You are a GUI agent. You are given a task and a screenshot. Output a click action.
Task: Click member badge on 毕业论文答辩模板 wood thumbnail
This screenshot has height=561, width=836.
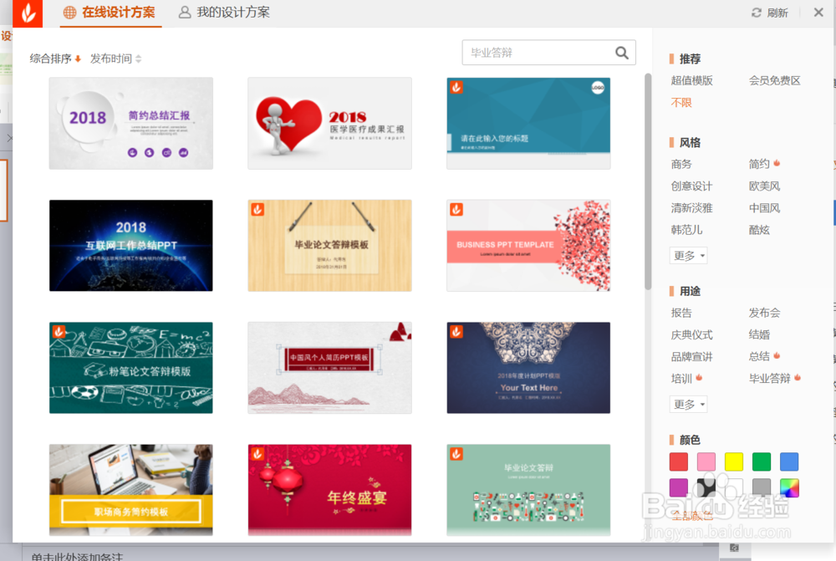click(257, 210)
